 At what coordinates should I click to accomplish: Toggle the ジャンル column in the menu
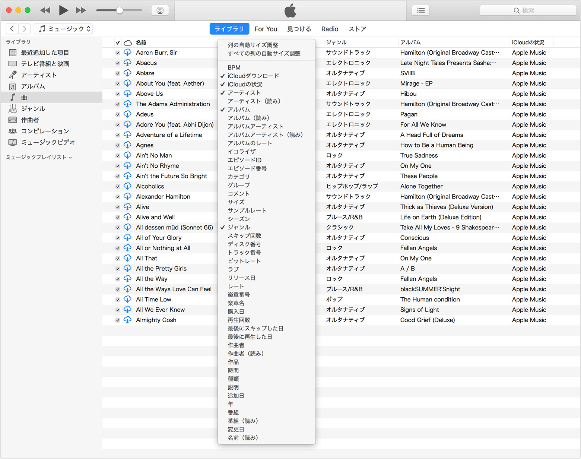tap(239, 227)
